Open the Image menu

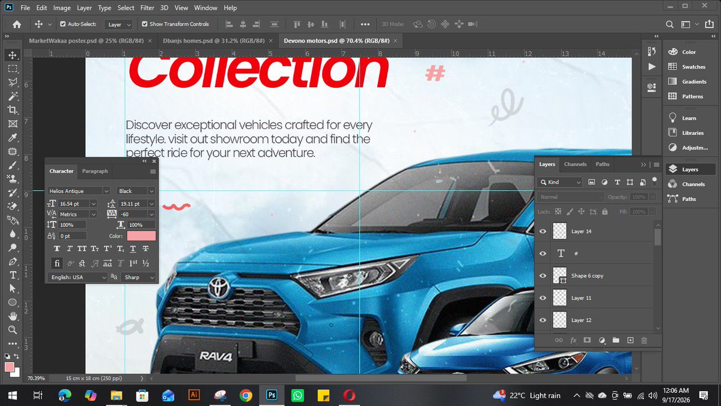pos(62,8)
